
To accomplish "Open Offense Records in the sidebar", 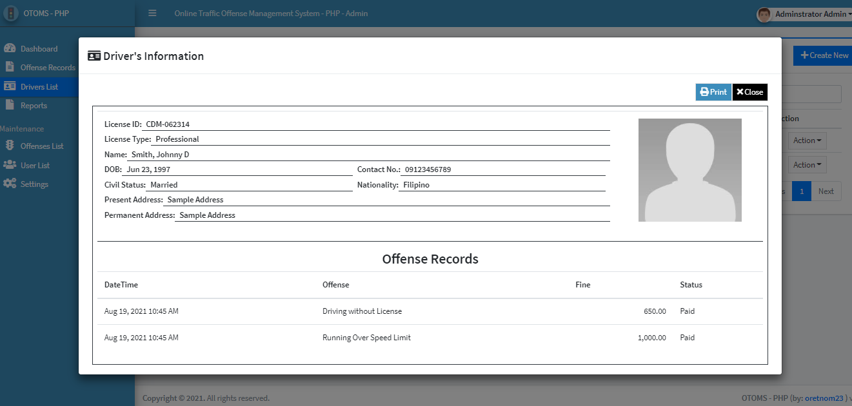I will [48, 68].
